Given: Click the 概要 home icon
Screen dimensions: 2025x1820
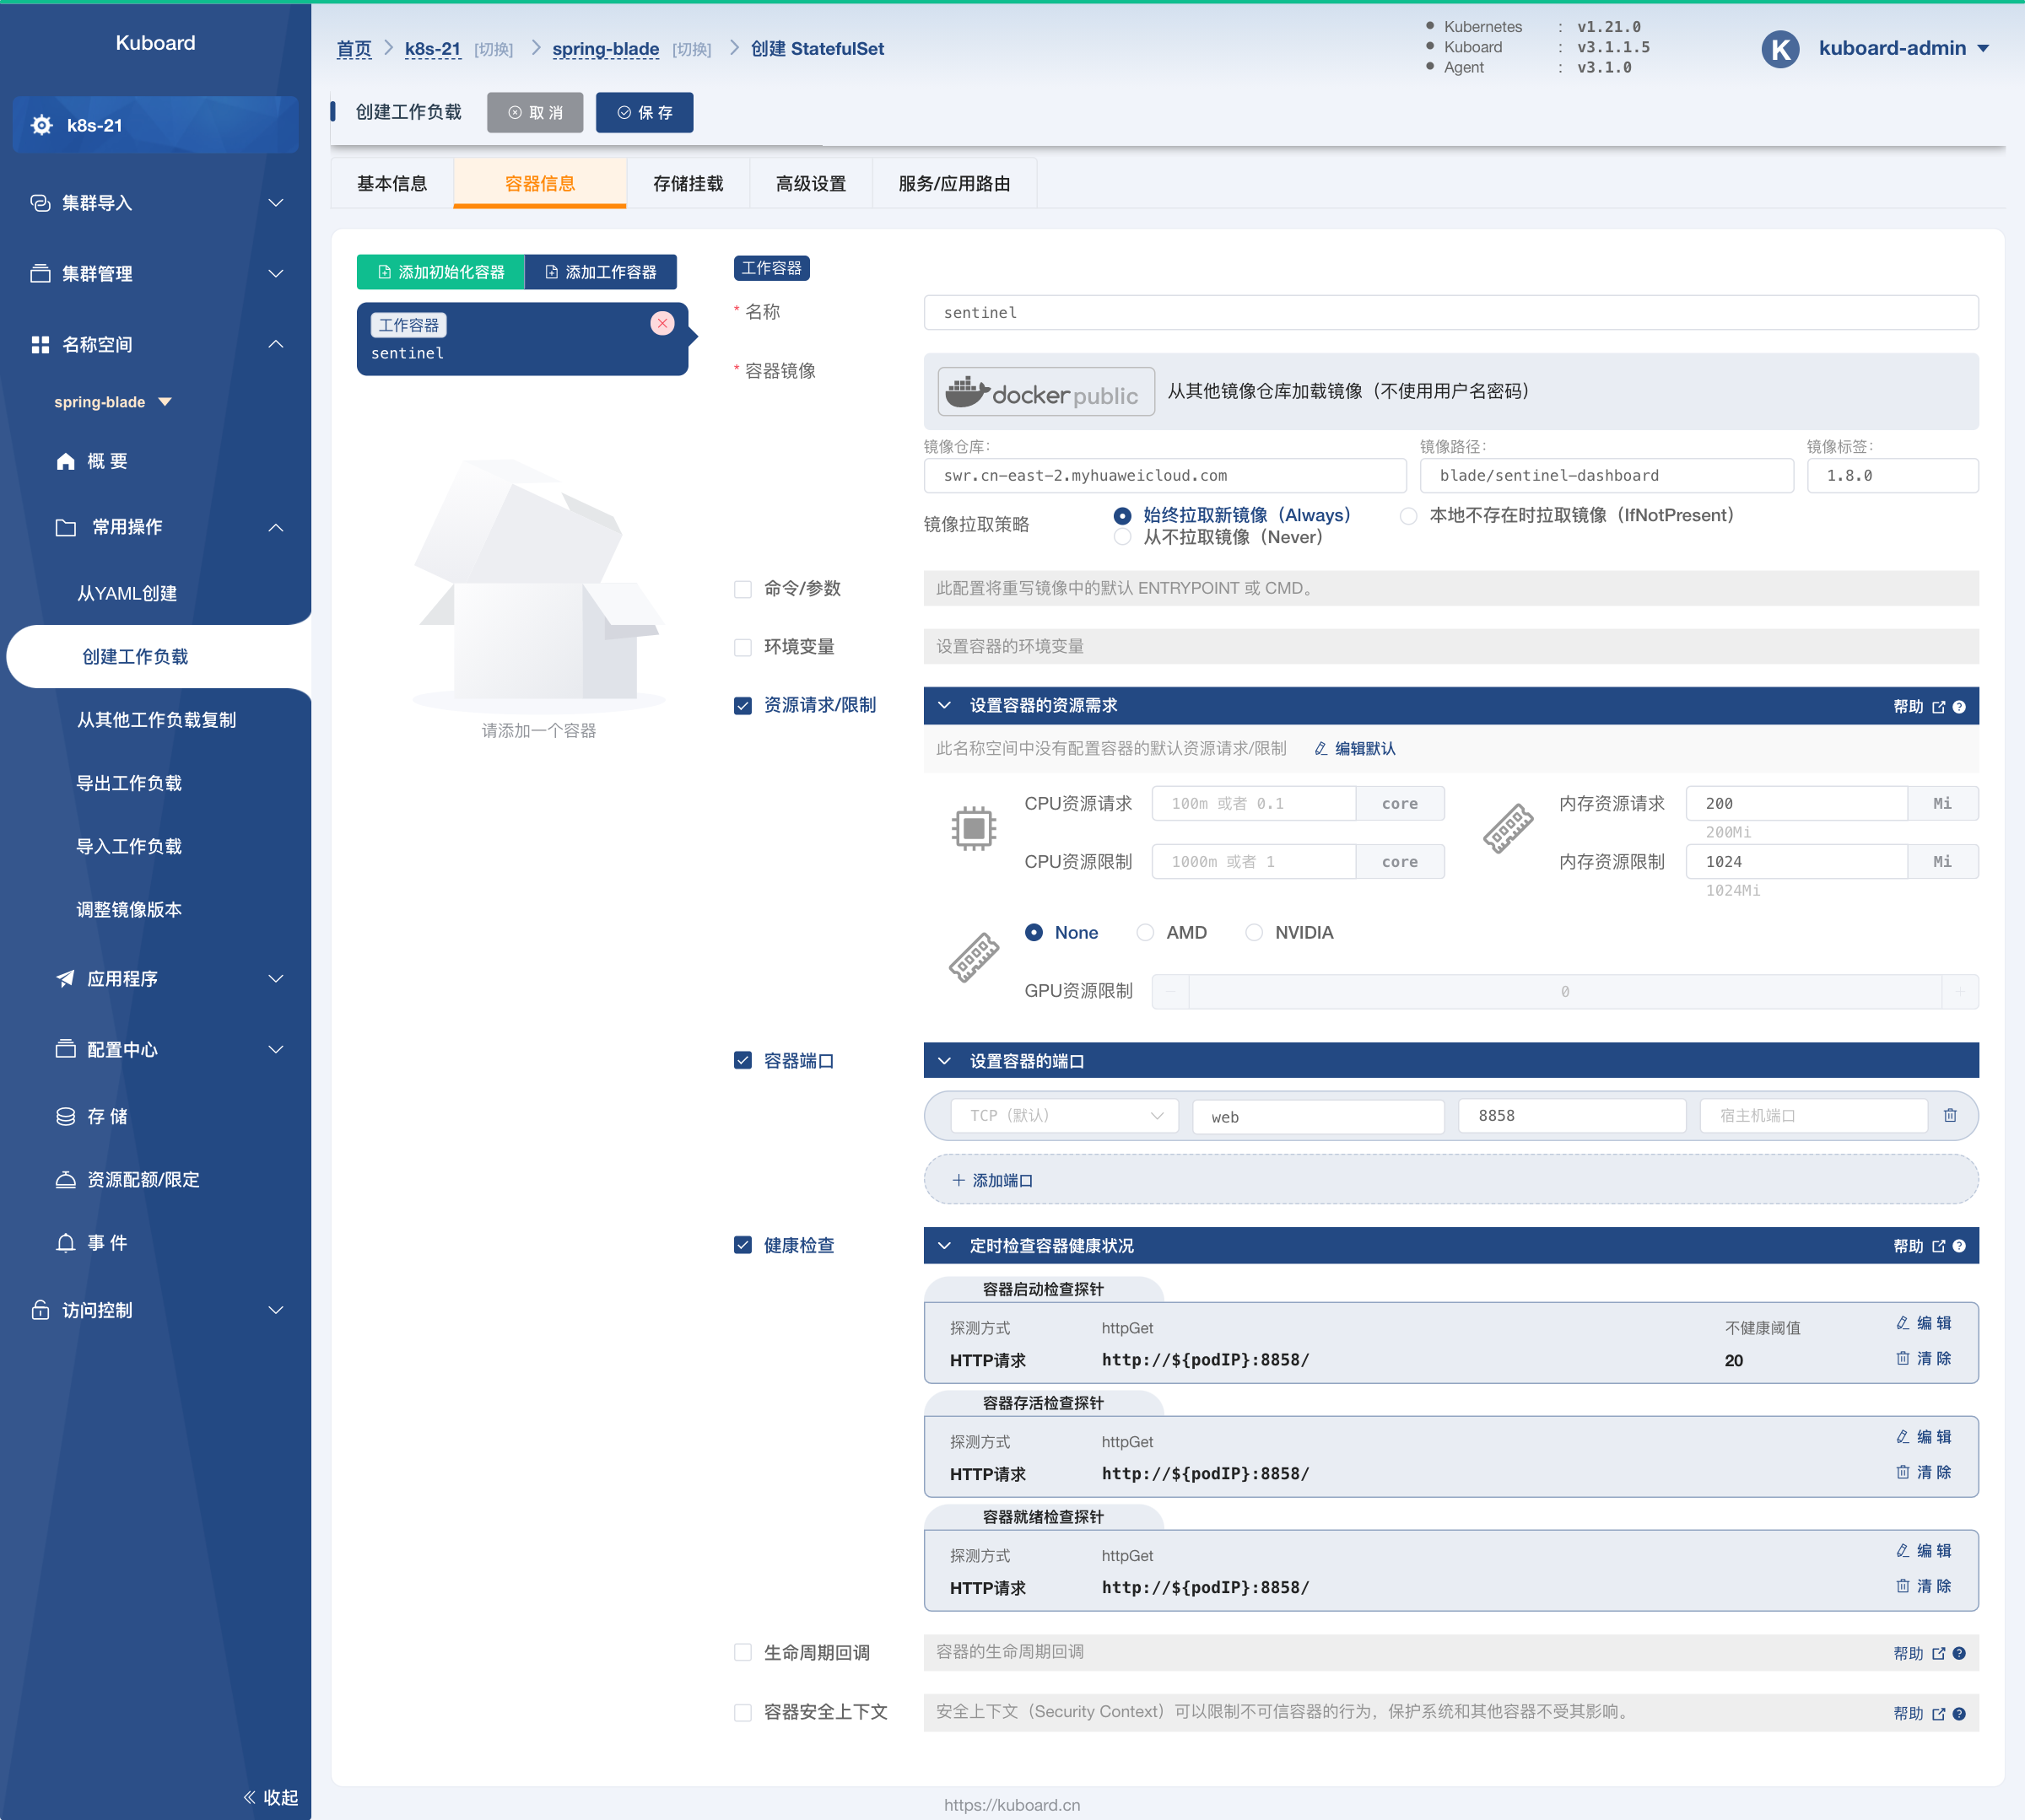Looking at the screenshot, I should coord(66,461).
